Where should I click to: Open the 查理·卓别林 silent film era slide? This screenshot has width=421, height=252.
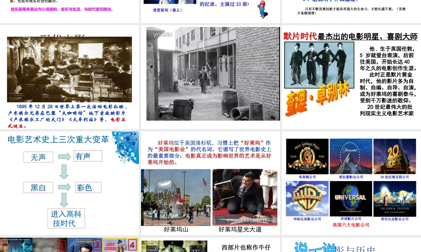coord(352,77)
